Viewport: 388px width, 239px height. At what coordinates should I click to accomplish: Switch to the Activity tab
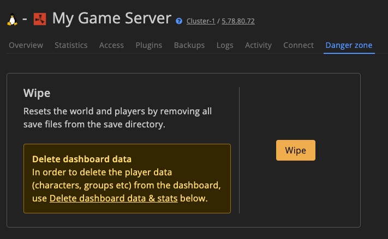click(258, 45)
